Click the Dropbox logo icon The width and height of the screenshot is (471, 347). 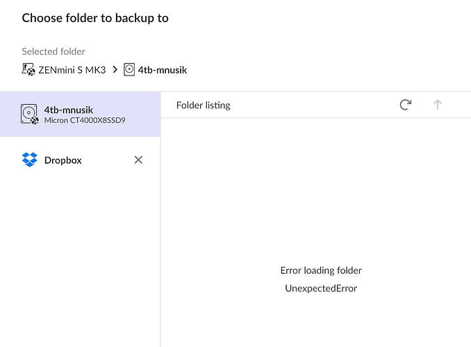click(x=29, y=160)
